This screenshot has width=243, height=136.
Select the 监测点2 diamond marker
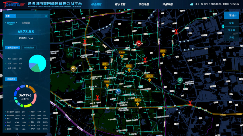107,86
